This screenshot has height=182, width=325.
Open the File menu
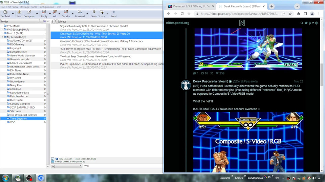click(x=3, y=7)
